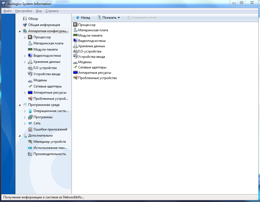Click the Дополнительно icon in the tree

click(x=25, y=135)
